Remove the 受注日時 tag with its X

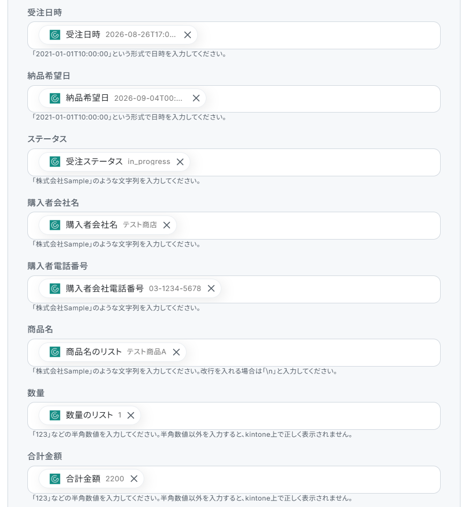pyautogui.click(x=188, y=35)
